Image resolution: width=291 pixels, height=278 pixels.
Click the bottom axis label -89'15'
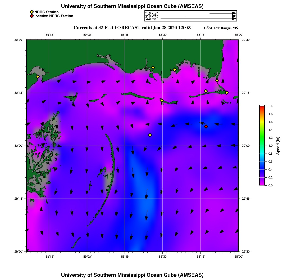49,257
